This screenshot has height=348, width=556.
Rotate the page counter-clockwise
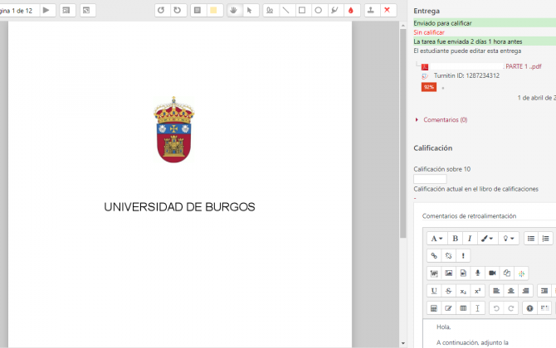tap(161, 10)
